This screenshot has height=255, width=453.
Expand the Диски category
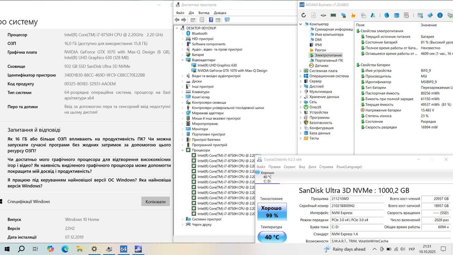coord(183,81)
